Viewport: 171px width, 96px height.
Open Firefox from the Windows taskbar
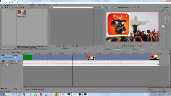(24, 94)
